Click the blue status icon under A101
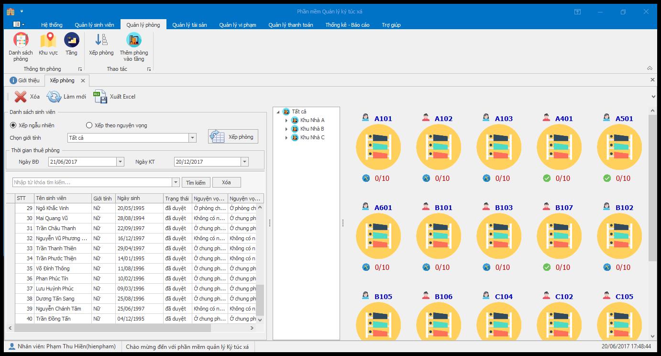 tap(366, 178)
